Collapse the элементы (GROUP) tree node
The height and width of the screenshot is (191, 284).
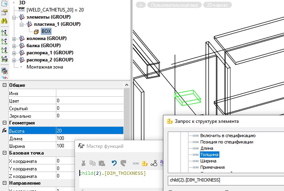pyautogui.click(x=15, y=17)
